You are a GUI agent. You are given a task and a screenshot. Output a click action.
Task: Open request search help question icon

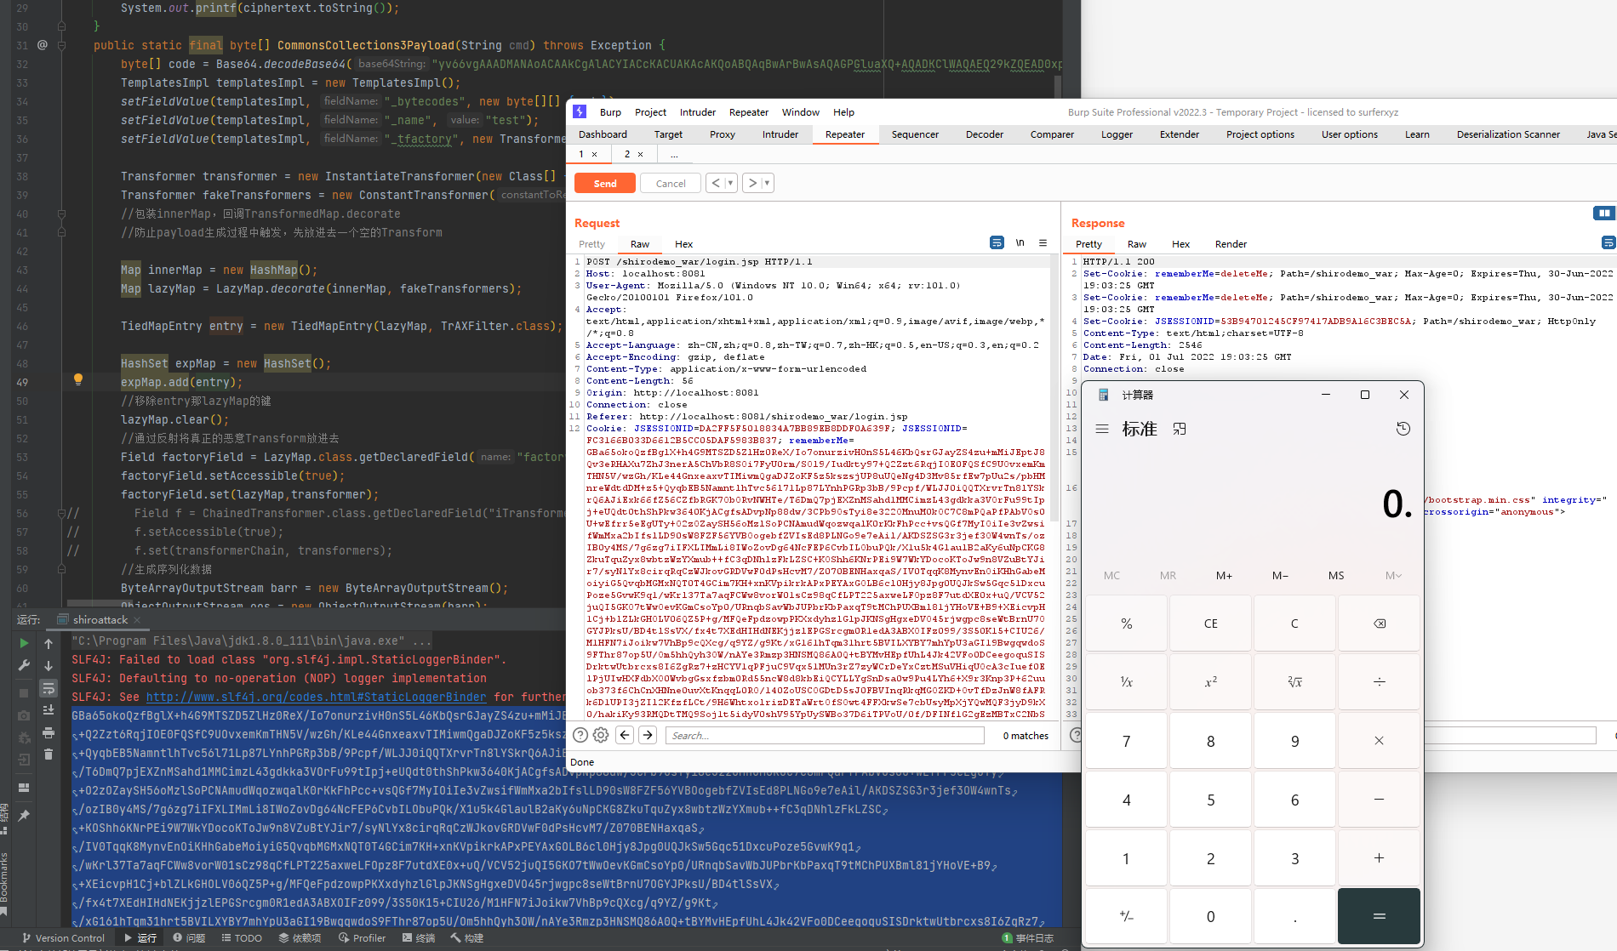tap(580, 735)
